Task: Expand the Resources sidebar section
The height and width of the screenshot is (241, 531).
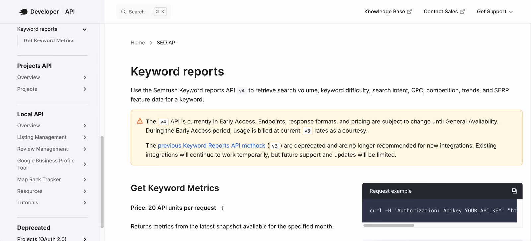Action: 85,191
